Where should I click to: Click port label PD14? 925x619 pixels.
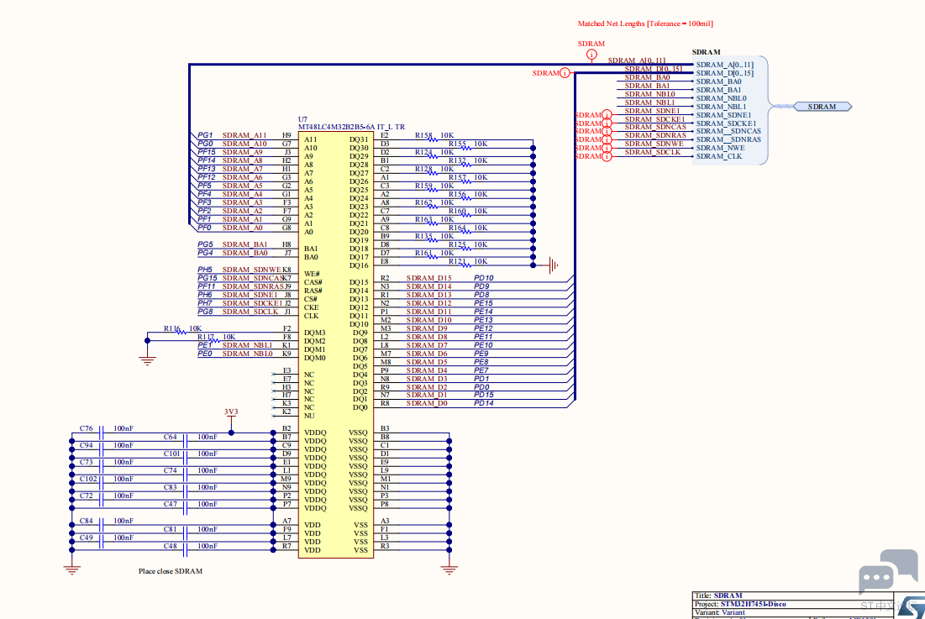tap(484, 403)
